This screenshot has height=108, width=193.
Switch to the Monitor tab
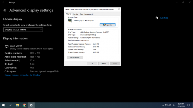(76, 14)
